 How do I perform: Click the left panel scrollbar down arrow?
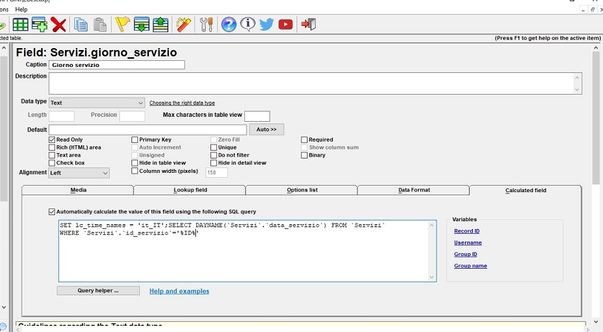4,307
